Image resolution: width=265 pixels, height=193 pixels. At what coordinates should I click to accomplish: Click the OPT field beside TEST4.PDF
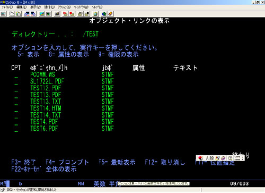(x=16, y=122)
